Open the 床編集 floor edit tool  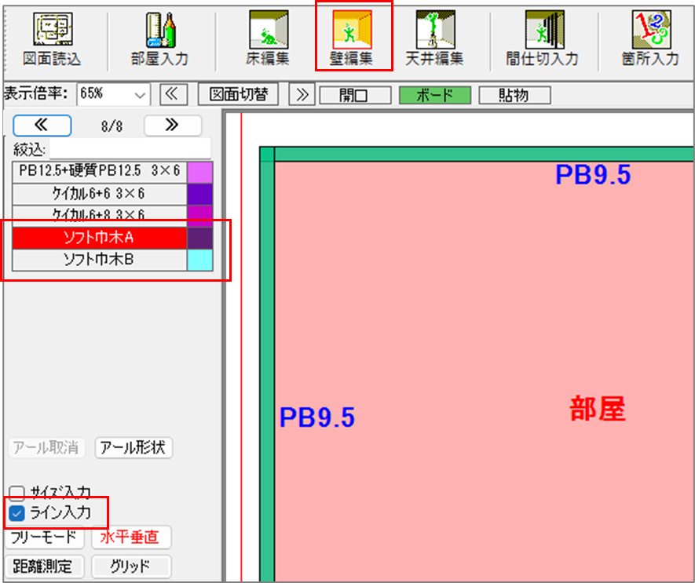click(267, 38)
